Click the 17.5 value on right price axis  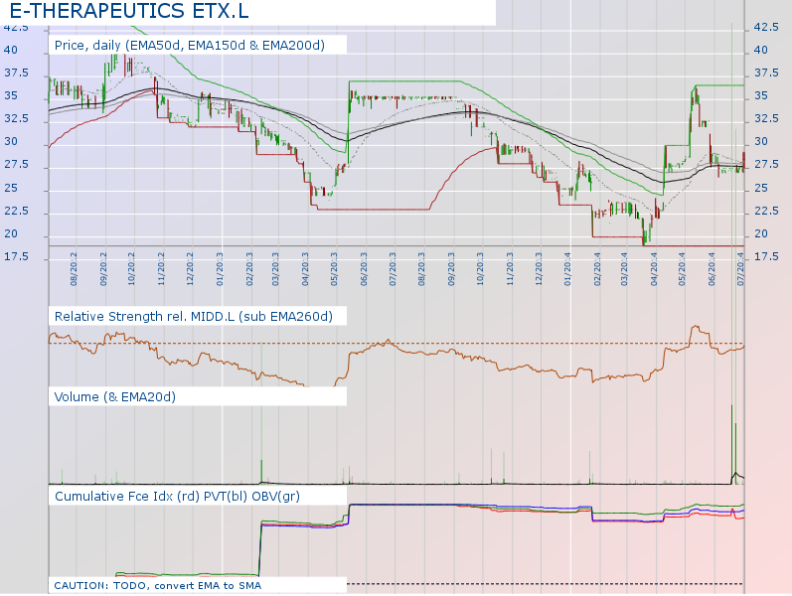(x=766, y=256)
